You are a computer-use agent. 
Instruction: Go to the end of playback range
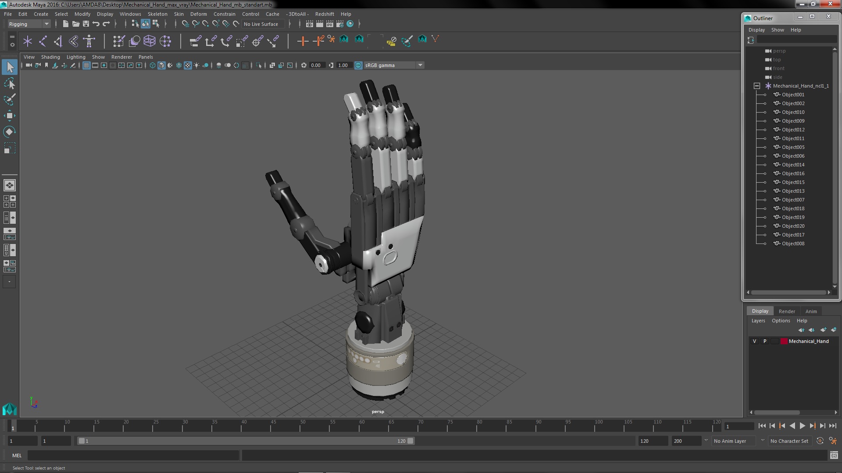click(833, 426)
